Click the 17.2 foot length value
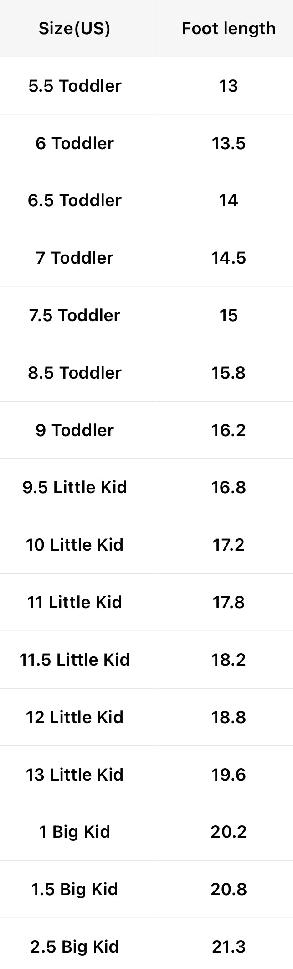This screenshot has width=293, height=969. point(228,545)
